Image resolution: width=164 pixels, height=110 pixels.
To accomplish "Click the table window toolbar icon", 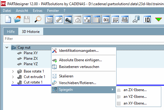I will click(96, 19).
